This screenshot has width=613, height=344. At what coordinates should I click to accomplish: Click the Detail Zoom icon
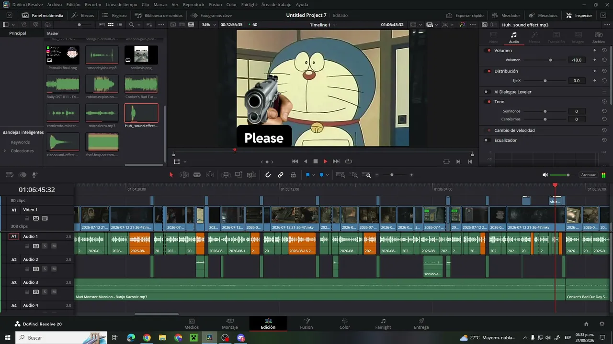point(354,175)
